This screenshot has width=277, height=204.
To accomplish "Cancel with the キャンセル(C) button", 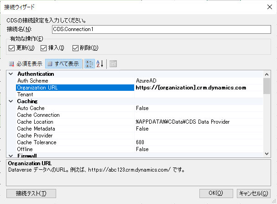I will (x=254, y=194).
